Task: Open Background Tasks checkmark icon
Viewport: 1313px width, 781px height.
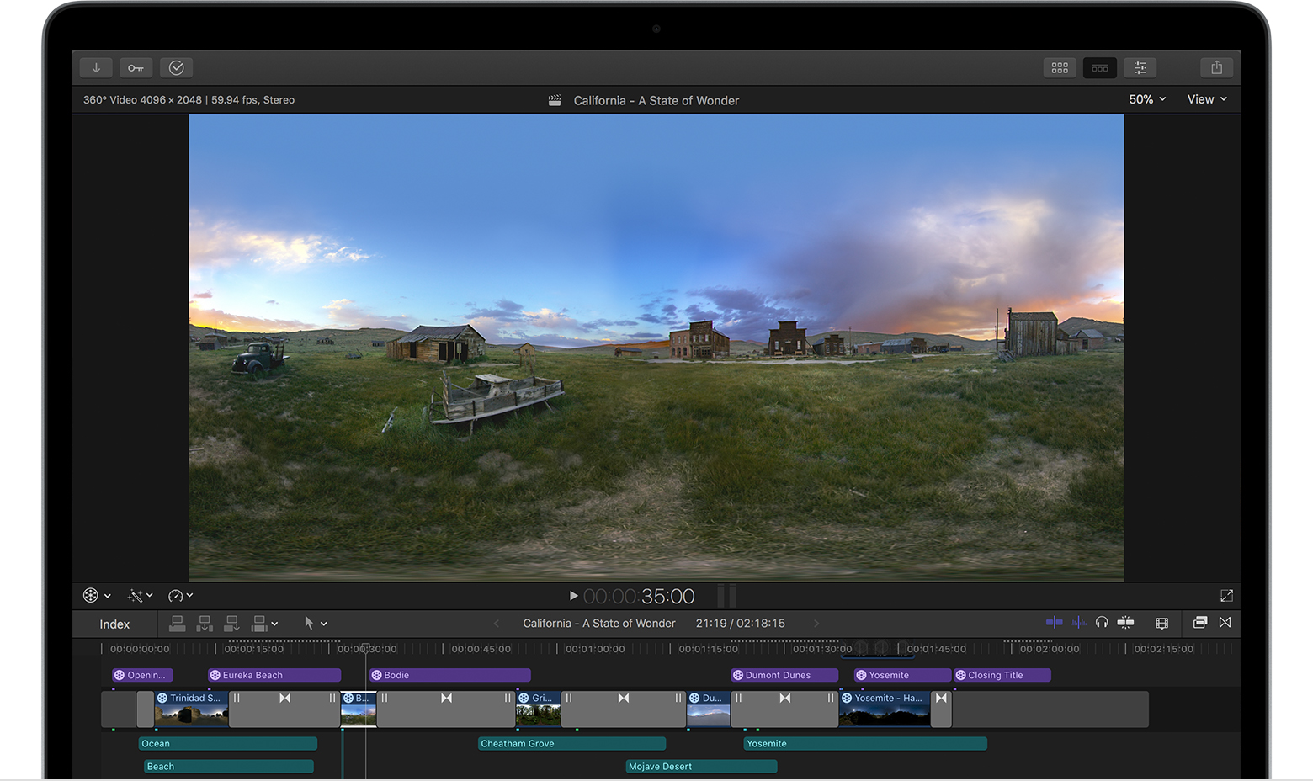Action: click(176, 68)
